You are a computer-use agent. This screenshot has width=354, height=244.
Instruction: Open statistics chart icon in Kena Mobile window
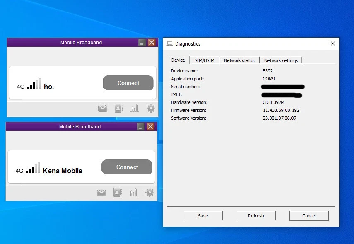click(x=133, y=193)
